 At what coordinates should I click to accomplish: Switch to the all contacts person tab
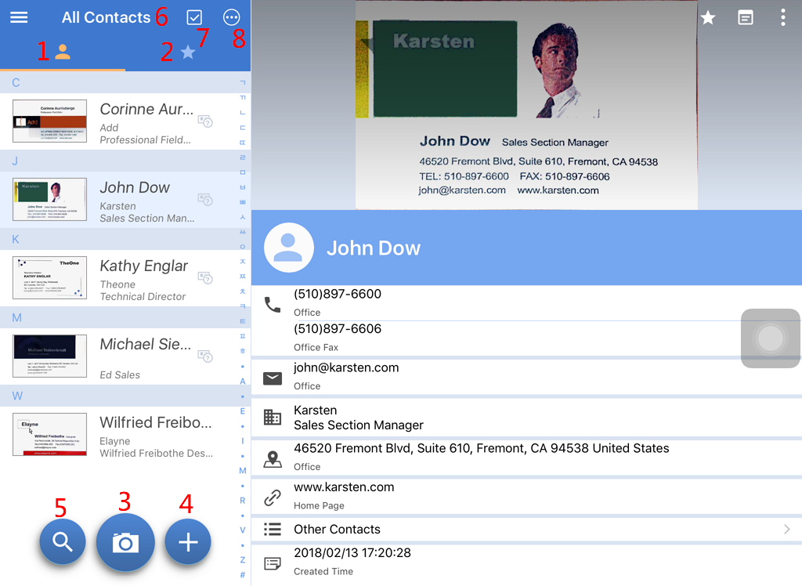tap(63, 52)
